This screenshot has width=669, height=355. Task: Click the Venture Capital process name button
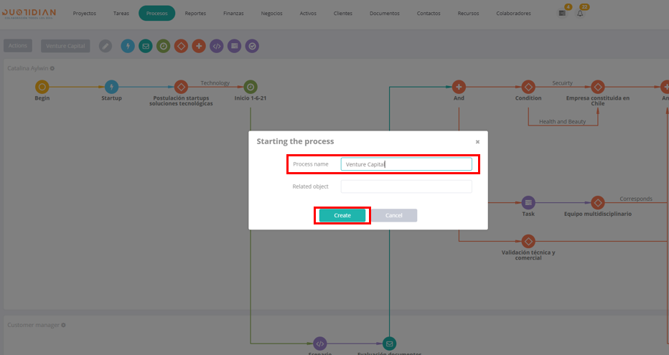point(65,46)
